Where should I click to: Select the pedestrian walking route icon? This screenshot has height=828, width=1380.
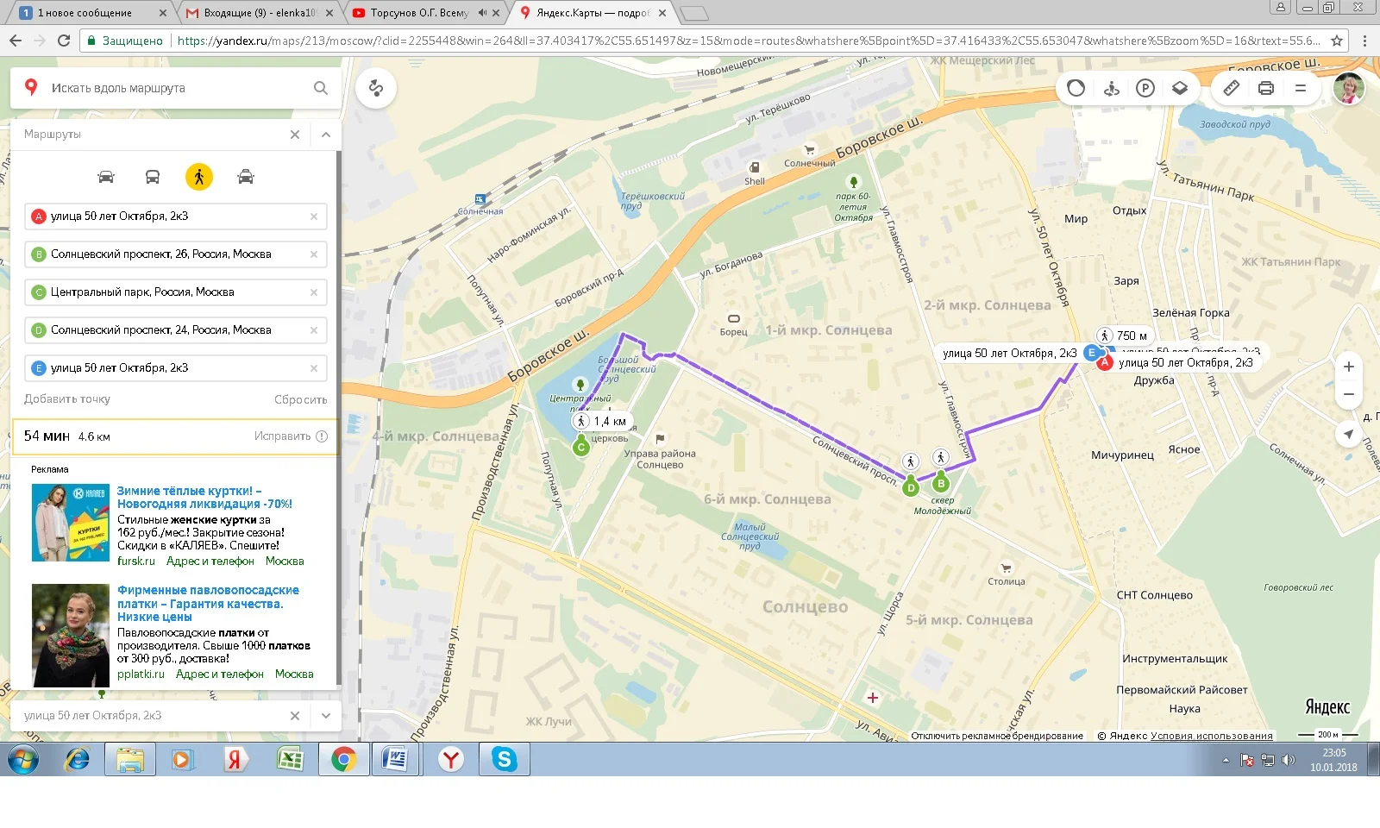(199, 177)
